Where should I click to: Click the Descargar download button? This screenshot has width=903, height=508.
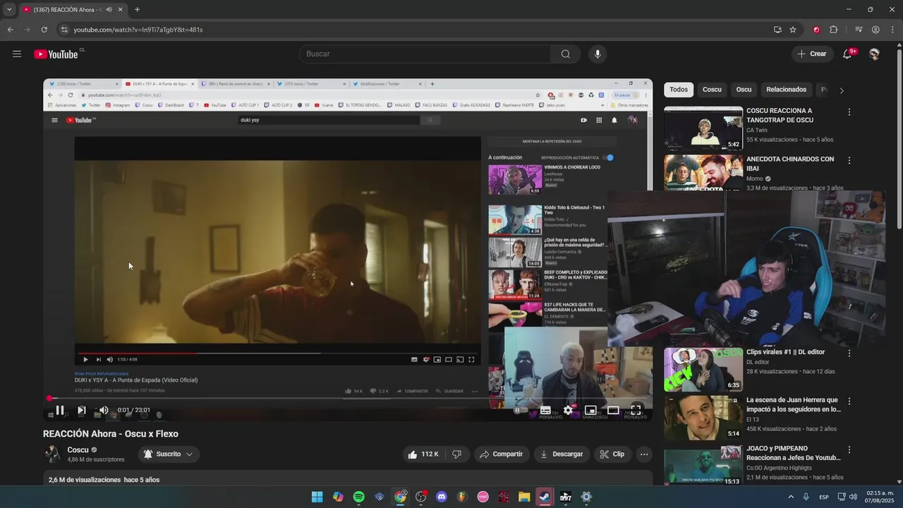coord(562,454)
